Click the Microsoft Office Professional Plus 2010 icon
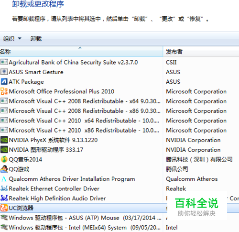 click(4, 91)
